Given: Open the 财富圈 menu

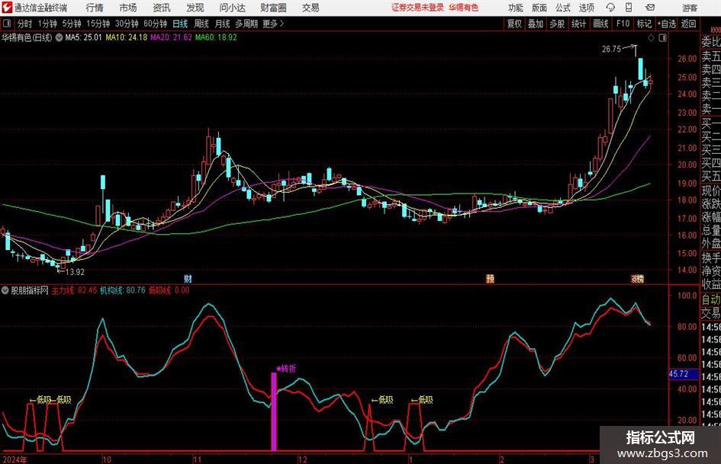Looking at the screenshot, I should tap(273, 8).
